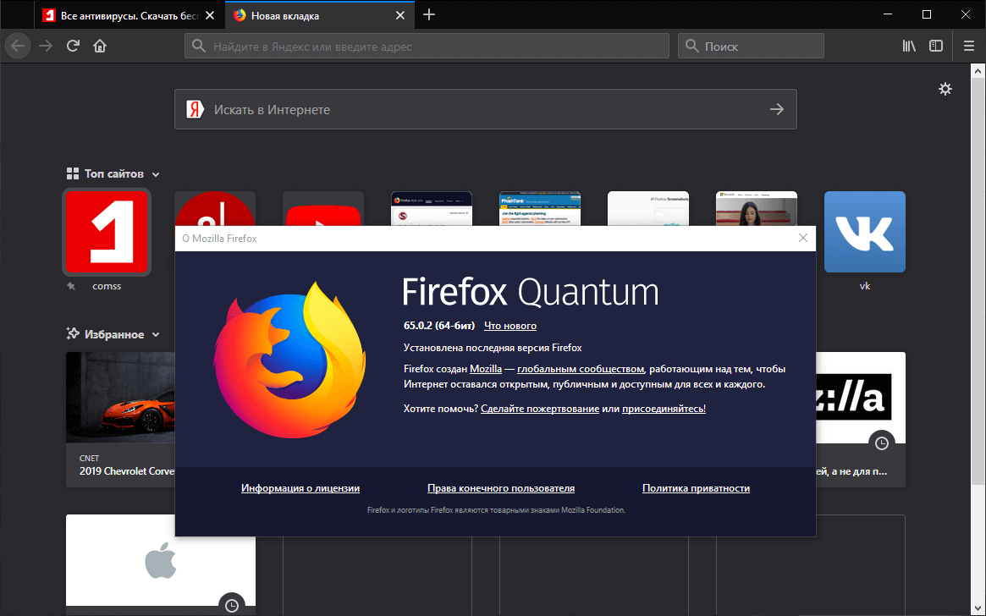Open the VK site tile

(x=864, y=231)
